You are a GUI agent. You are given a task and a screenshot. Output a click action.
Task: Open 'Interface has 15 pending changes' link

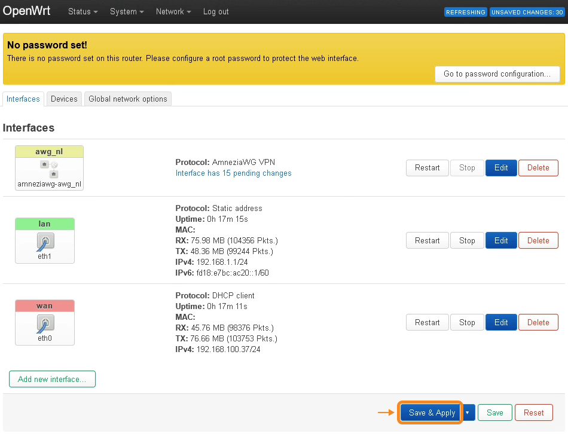pyautogui.click(x=233, y=173)
